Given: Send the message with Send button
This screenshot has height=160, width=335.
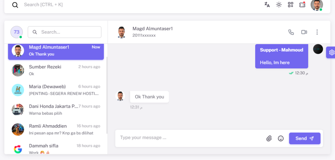Looking at the screenshot, I should coord(305,139).
